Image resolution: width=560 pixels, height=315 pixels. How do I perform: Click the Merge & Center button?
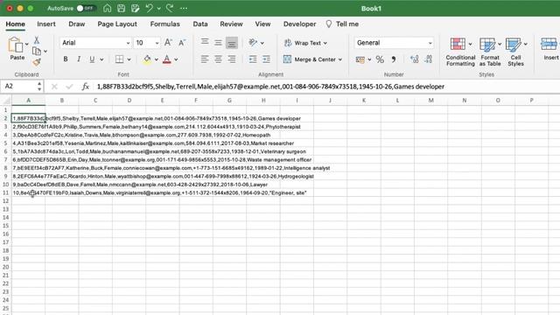click(x=312, y=59)
